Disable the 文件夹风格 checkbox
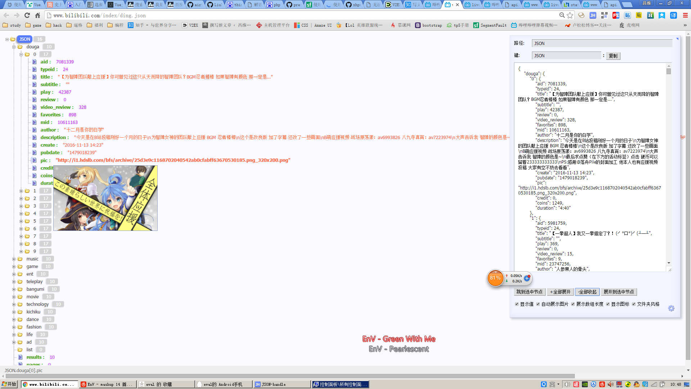691x389 pixels. (634, 304)
